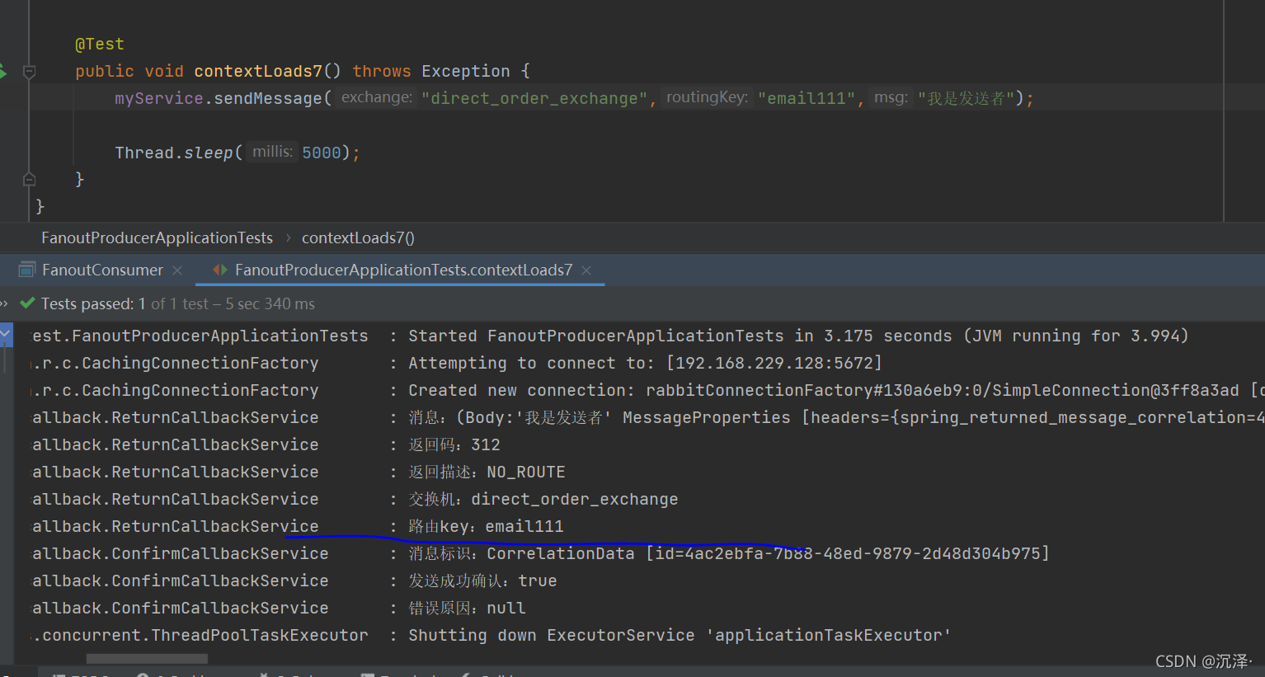
Task: Click the test run tab orange icon
Action: 220,270
